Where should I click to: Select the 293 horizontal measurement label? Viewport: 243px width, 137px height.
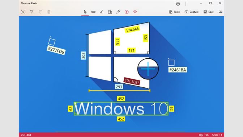(119, 87)
